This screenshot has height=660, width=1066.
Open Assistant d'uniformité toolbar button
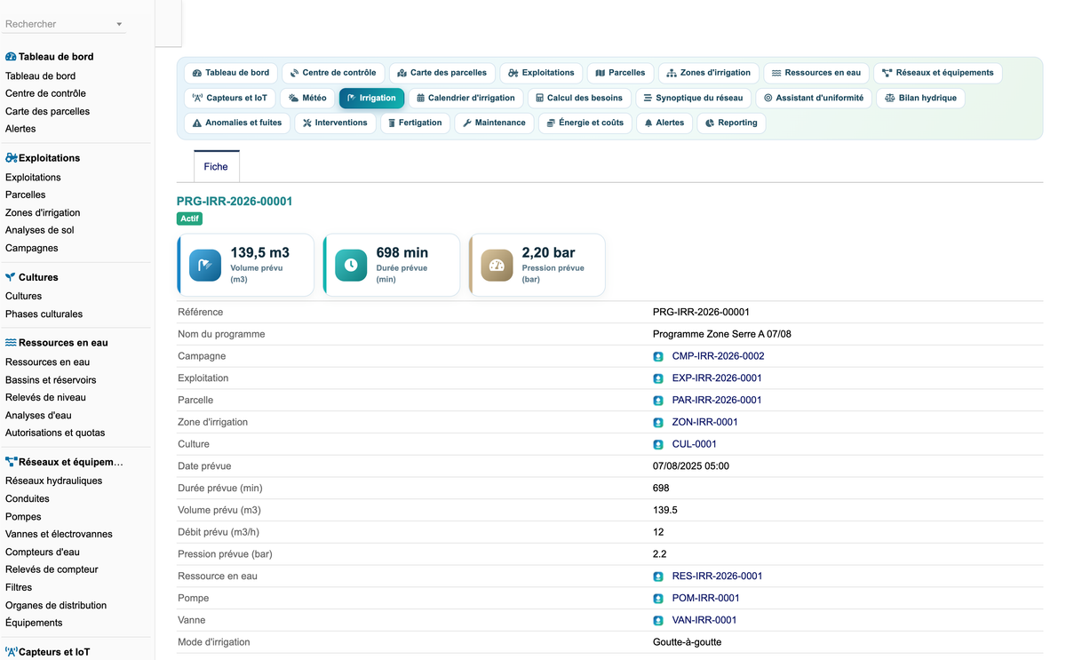pyautogui.click(x=814, y=98)
